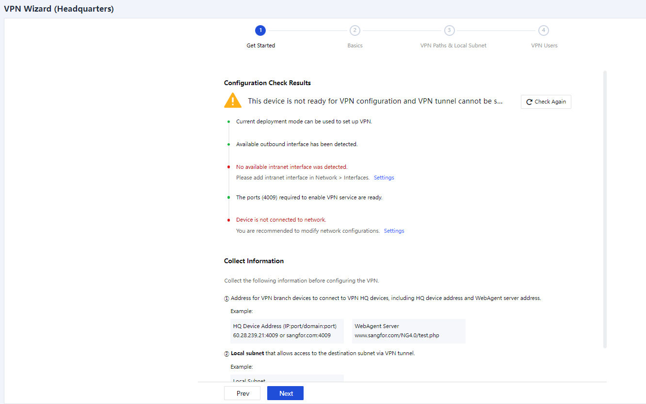Open Settings link for network configurations

394,231
